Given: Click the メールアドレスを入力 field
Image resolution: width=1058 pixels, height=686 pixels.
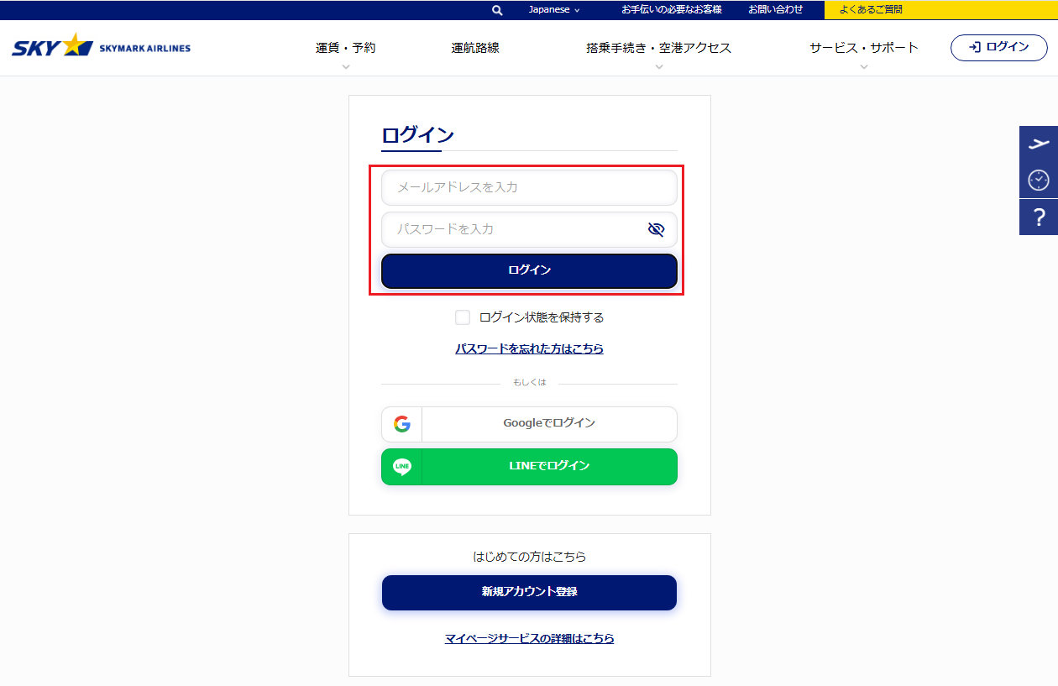Looking at the screenshot, I should click(x=529, y=187).
